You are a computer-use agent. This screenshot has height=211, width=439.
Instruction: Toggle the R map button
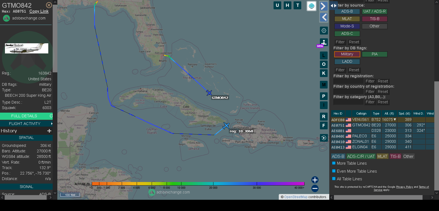click(x=324, y=116)
